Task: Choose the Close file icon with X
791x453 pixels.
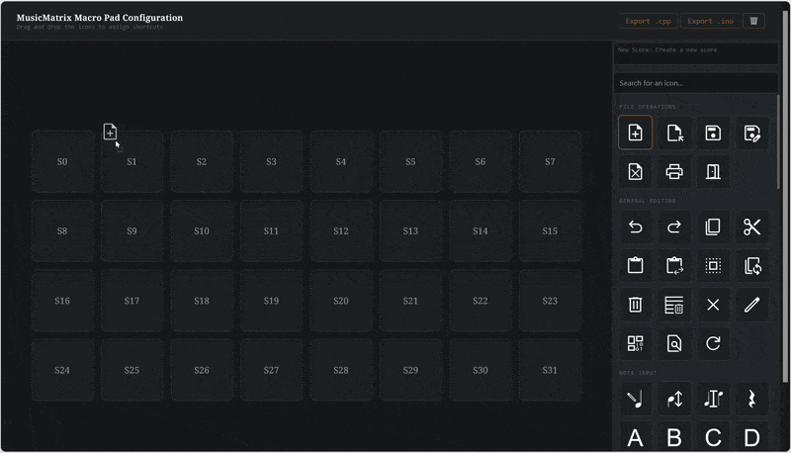Action: click(635, 171)
